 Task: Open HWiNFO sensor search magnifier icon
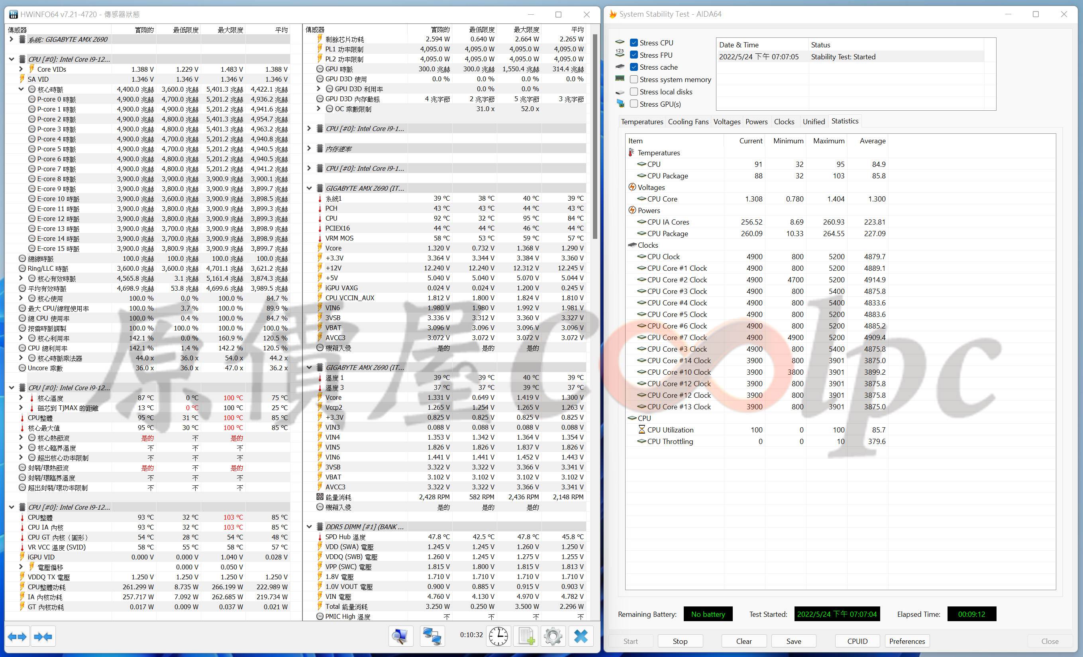click(x=400, y=636)
